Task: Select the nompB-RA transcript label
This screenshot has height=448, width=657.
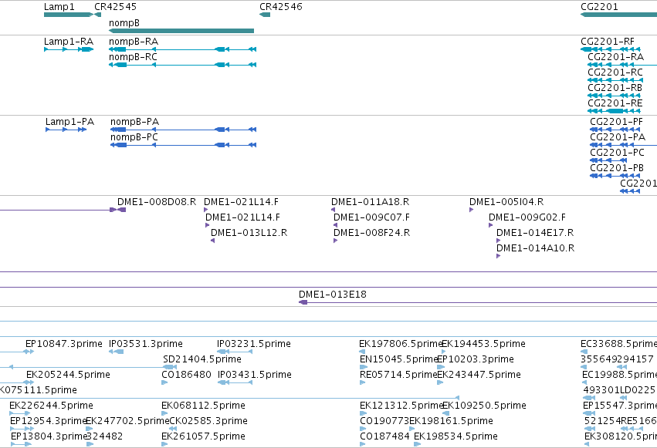Action: [x=134, y=42]
